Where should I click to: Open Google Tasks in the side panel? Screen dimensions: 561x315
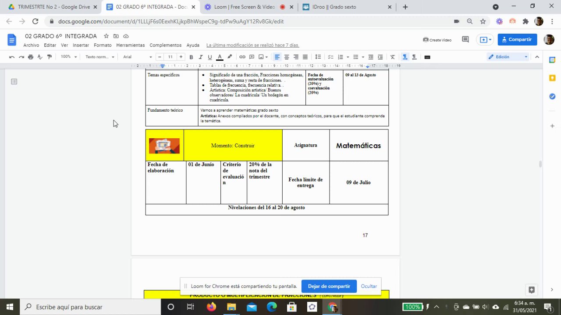pos(552,96)
